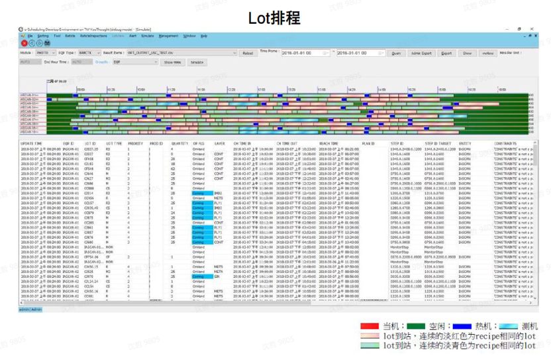Open the Setting menu

click(x=43, y=36)
